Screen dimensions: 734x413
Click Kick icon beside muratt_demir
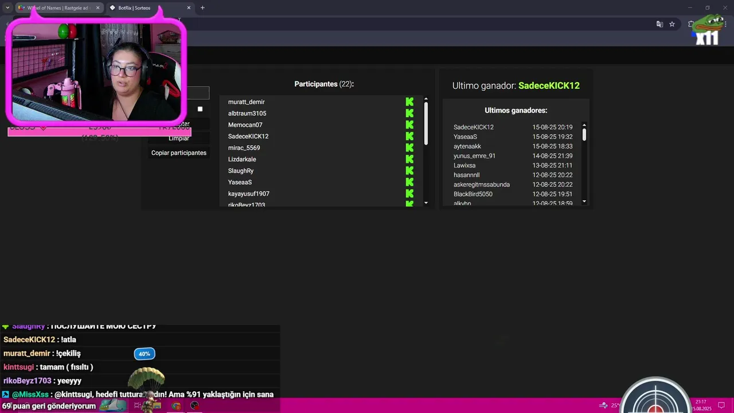pos(409,102)
